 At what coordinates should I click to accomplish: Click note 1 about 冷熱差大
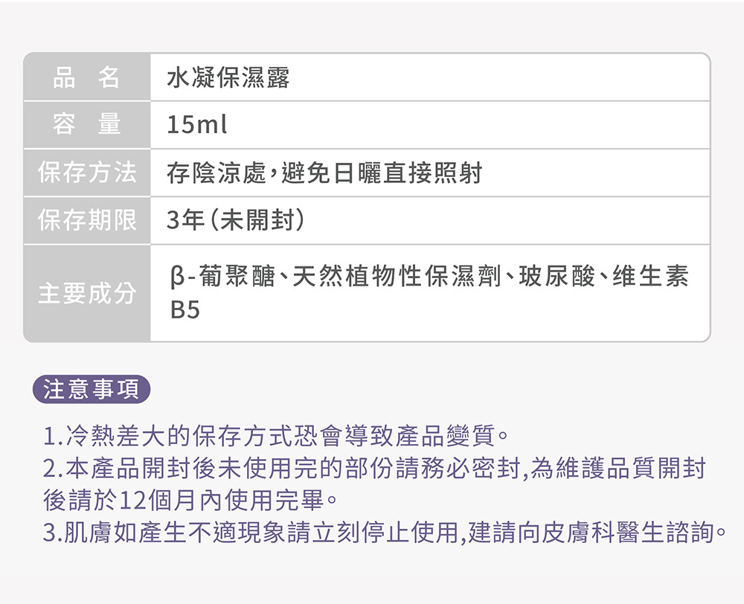pos(276,434)
